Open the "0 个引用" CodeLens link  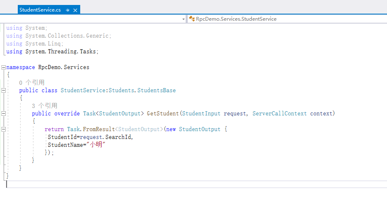pyautogui.click(x=32, y=82)
